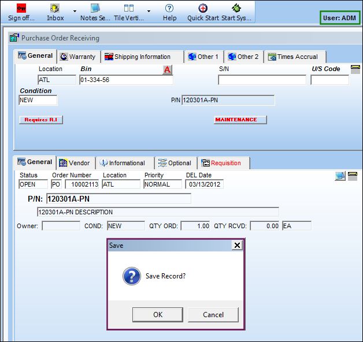Open the Vendor tab
This screenshot has width=363, height=342.
coord(76,163)
